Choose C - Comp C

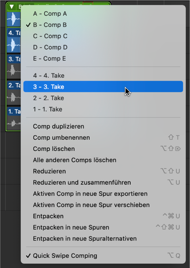pos(50,36)
